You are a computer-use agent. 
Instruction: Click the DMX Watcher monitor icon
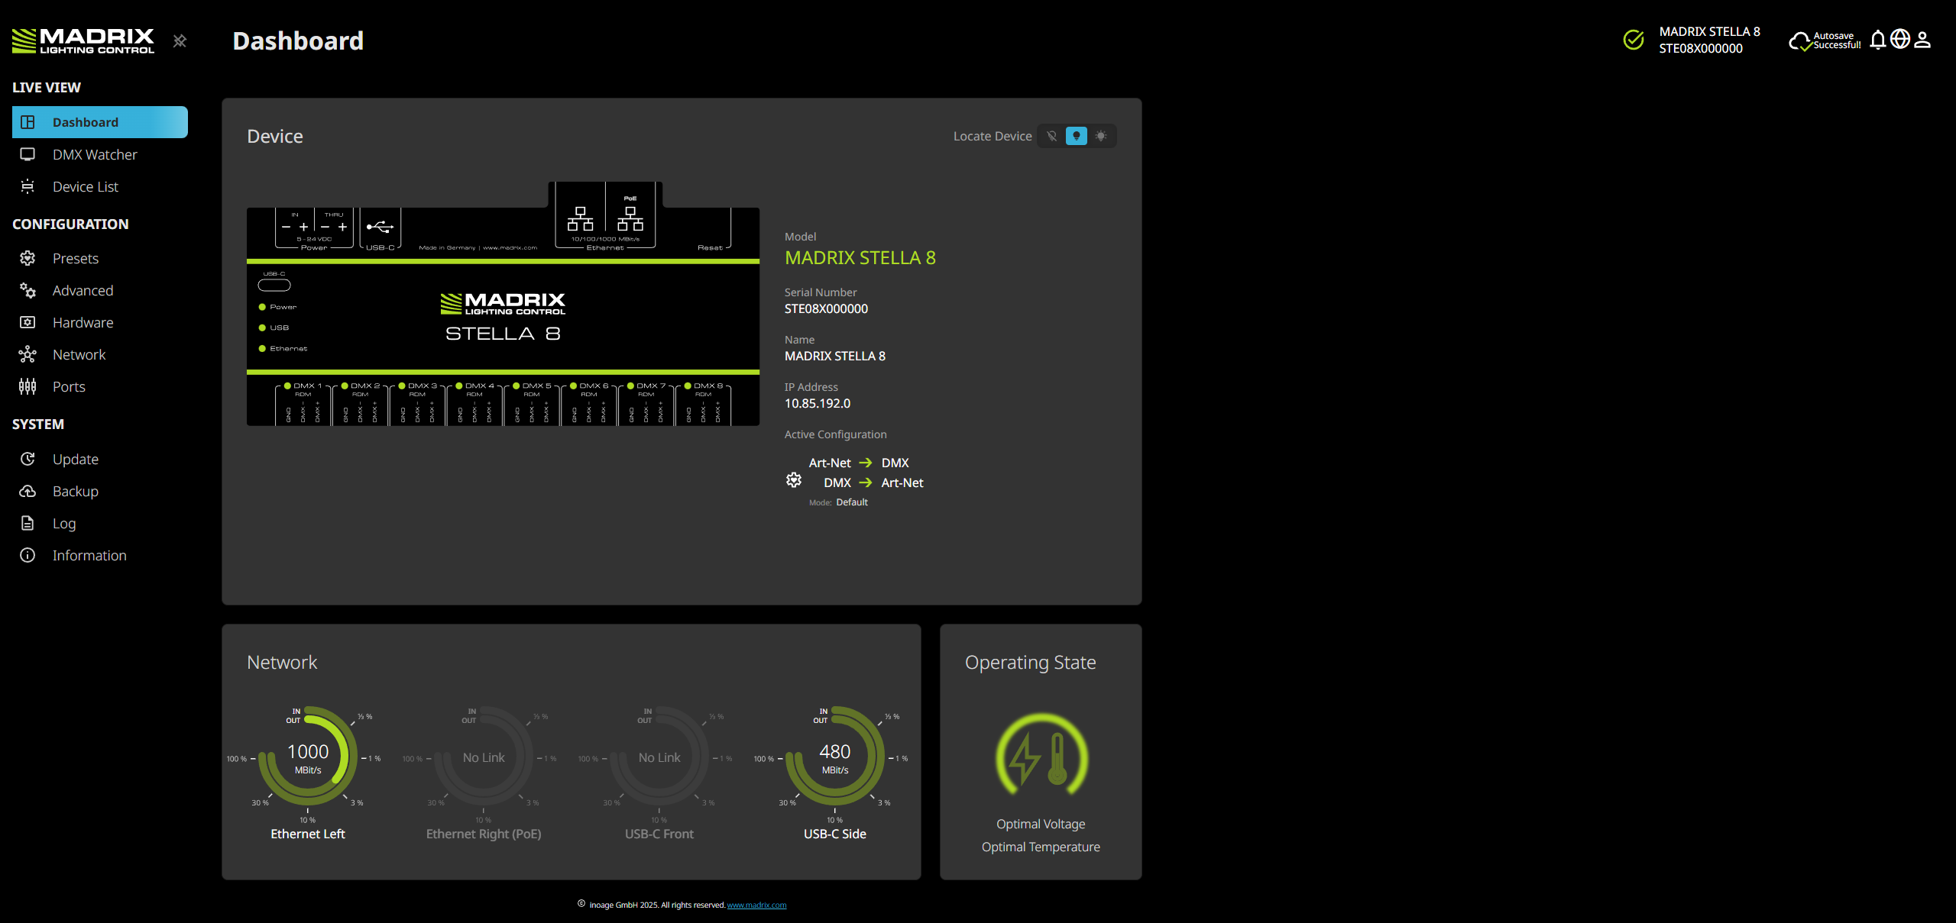28,154
